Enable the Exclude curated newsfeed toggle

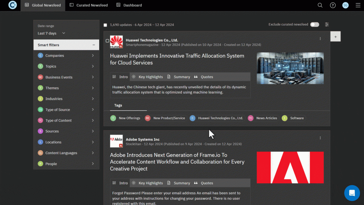pyautogui.click(x=315, y=25)
